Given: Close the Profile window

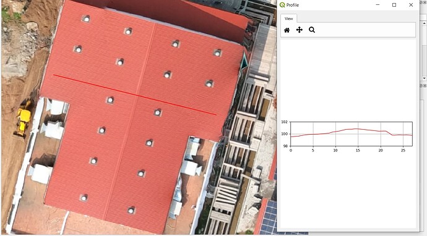Looking at the screenshot, I should coord(411,5).
